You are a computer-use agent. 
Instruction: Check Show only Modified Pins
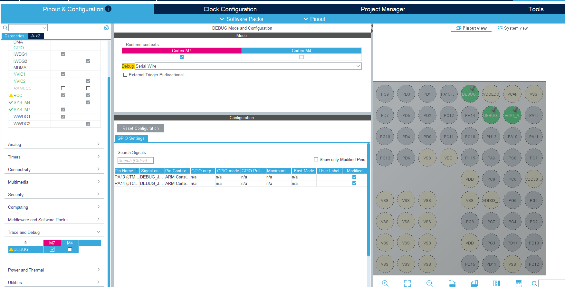[x=316, y=159]
